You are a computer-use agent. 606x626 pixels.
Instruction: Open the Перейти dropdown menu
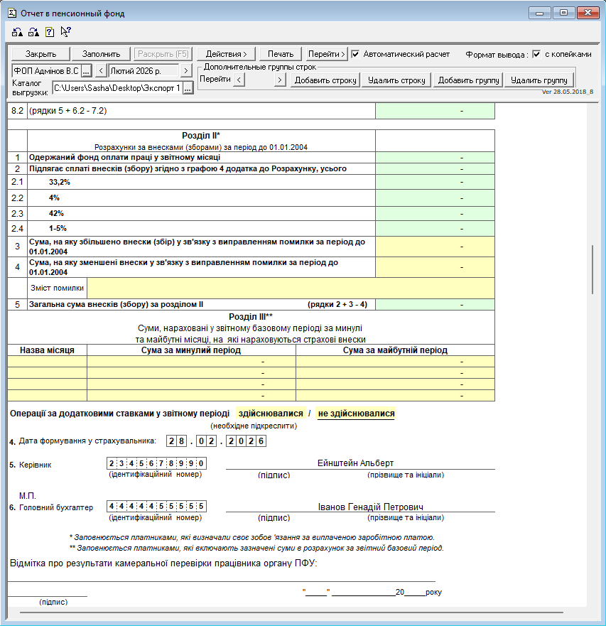(x=327, y=54)
